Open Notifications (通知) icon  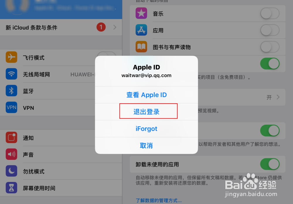point(11,137)
